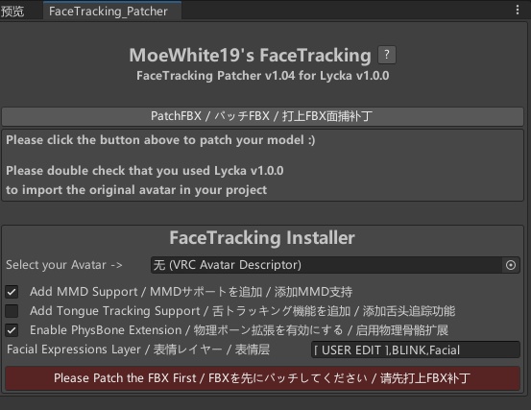Click the question mark help icon

click(387, 55)
